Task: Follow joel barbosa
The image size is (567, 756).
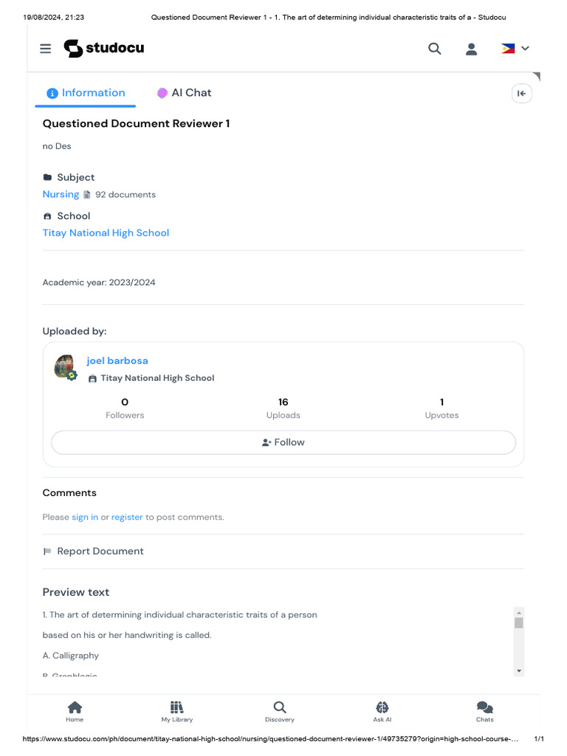Action: (x=283, y=443)
